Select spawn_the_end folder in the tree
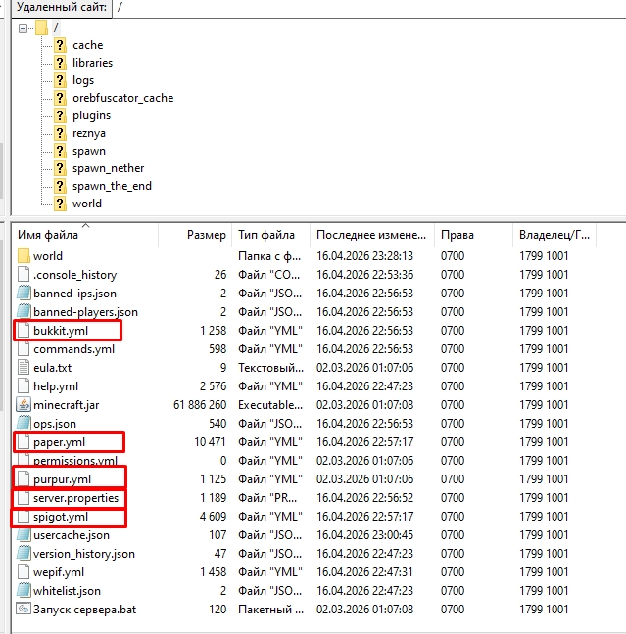 112,186
